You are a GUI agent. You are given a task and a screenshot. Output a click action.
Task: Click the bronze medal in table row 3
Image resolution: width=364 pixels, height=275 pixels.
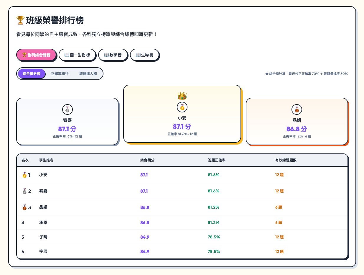pyautogui.click(x=24, y=207)
